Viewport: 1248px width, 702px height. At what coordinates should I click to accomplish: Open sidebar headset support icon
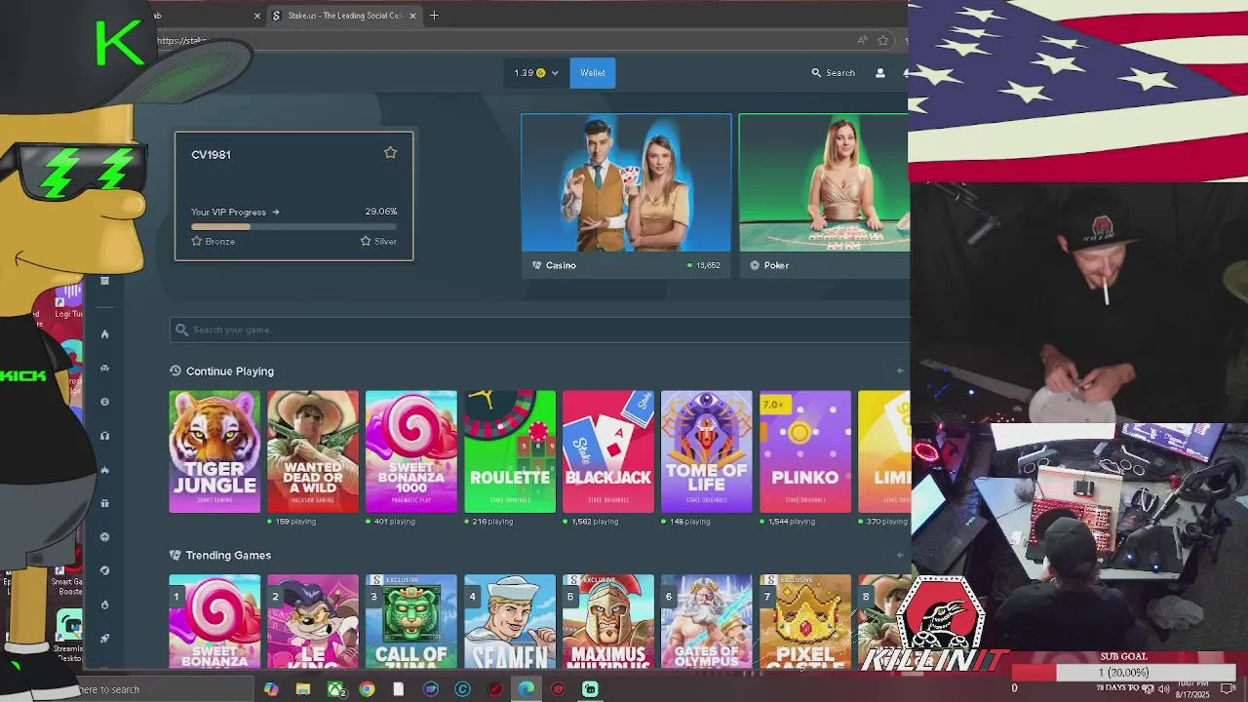pos(104,436)
